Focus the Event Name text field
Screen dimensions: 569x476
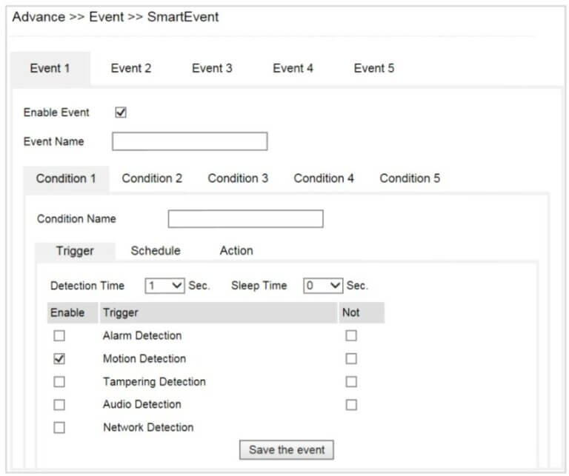coord(190,141)
